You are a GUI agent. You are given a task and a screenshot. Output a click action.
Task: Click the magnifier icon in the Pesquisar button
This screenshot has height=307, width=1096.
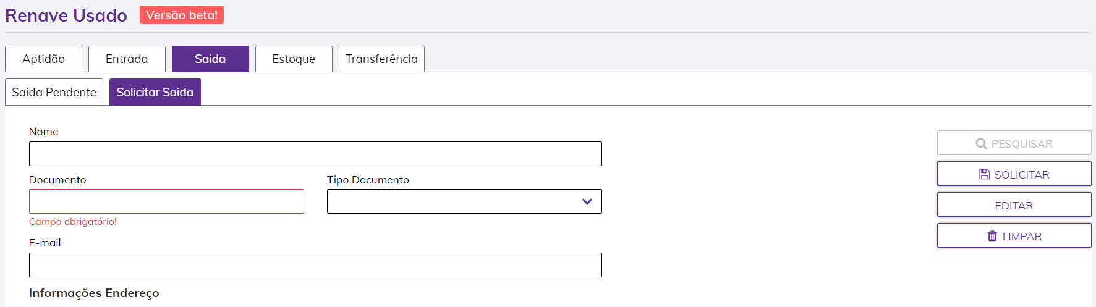[981, 144]
